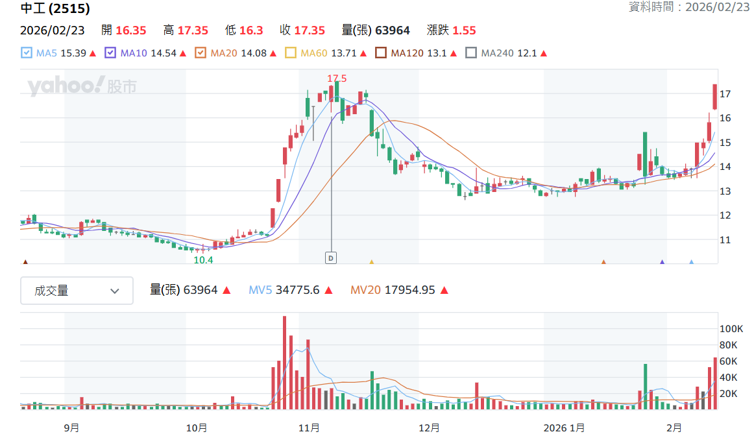Turn on the MA240 checkbox
The image size is (754, 445).
point(471,53)
